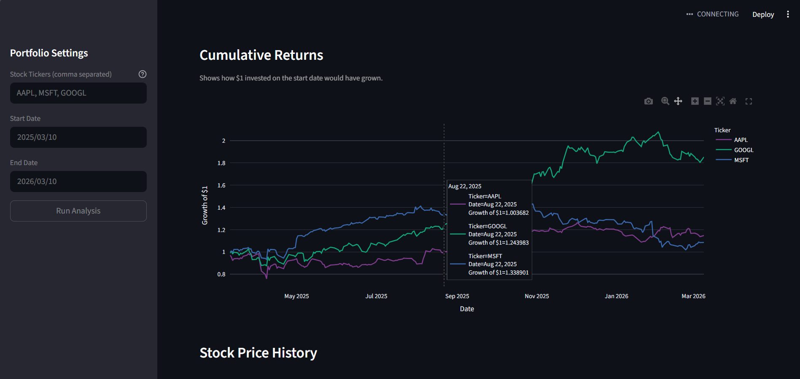
Task: Click 'Growth of $1=1.003682' tooltip value
Action: [x=498, y=213]
